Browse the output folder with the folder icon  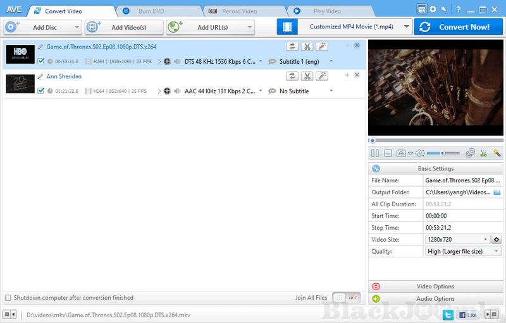497,192
